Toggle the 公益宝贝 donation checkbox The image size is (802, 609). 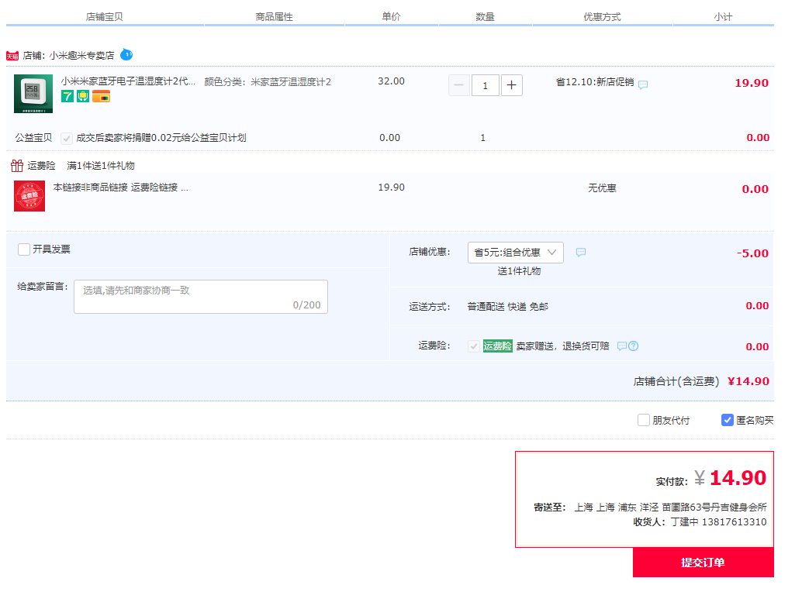click(x=67, y=139)
